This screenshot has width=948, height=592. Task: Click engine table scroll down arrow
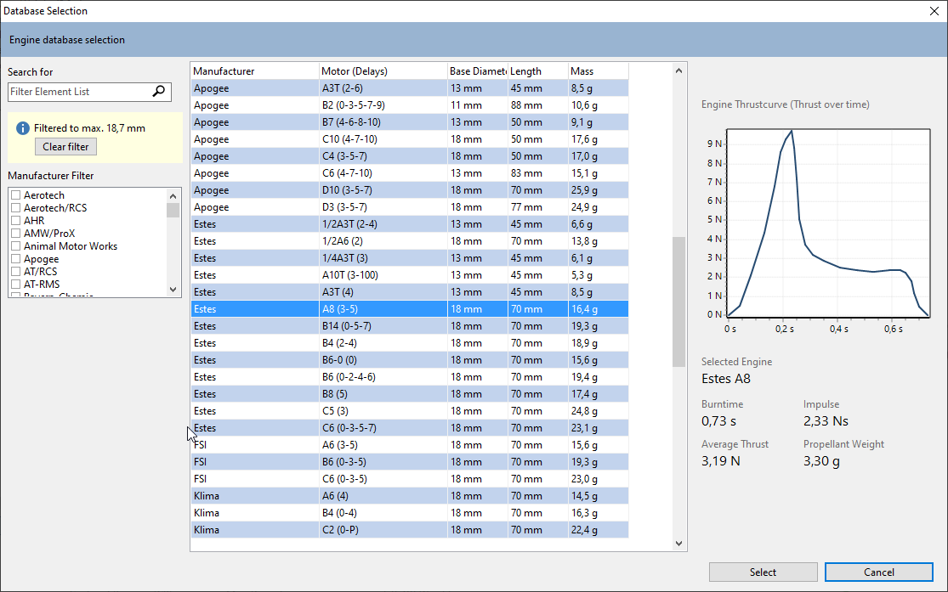click(x=678, y=544)
